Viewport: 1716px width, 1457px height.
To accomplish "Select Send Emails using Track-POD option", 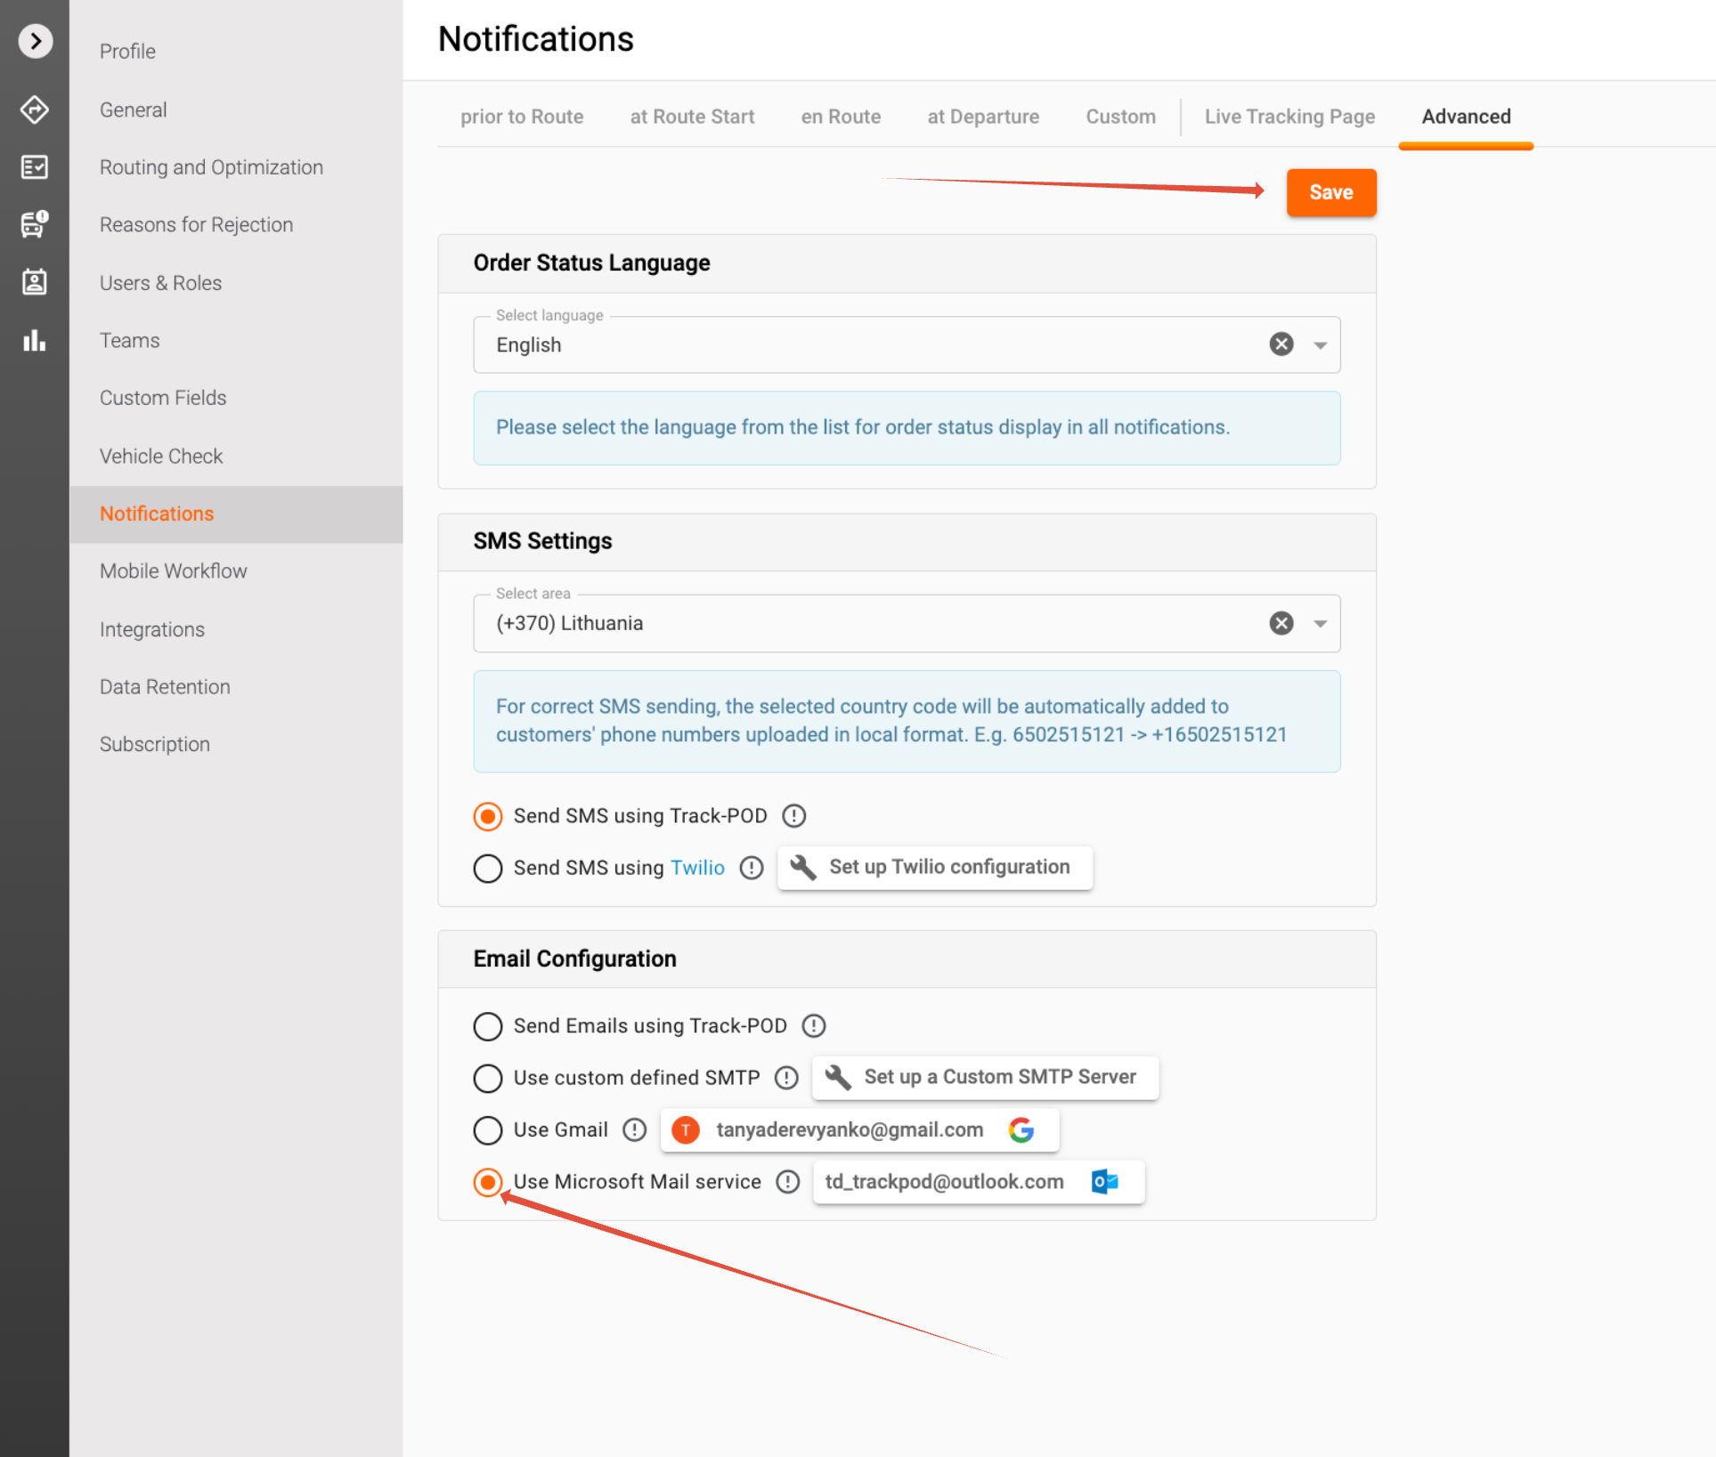I will (x=488, y=1026).
